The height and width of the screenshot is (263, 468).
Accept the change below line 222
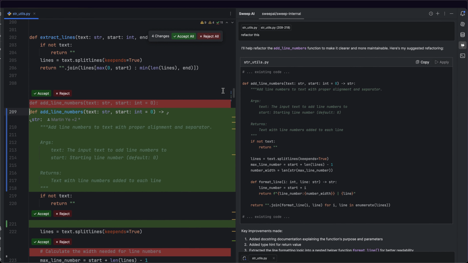pyautogui.click(x=42, y=242)
